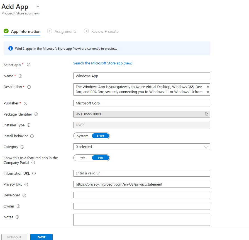The width and height of the screenshot is (249, 240).
Task: Open the ellipsis menu beside Add App
Action: pos(37,7)
